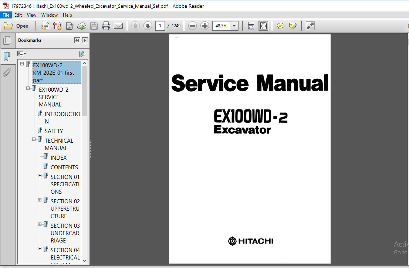Click the zoom percentage field
409x268 pixels.
221,26
